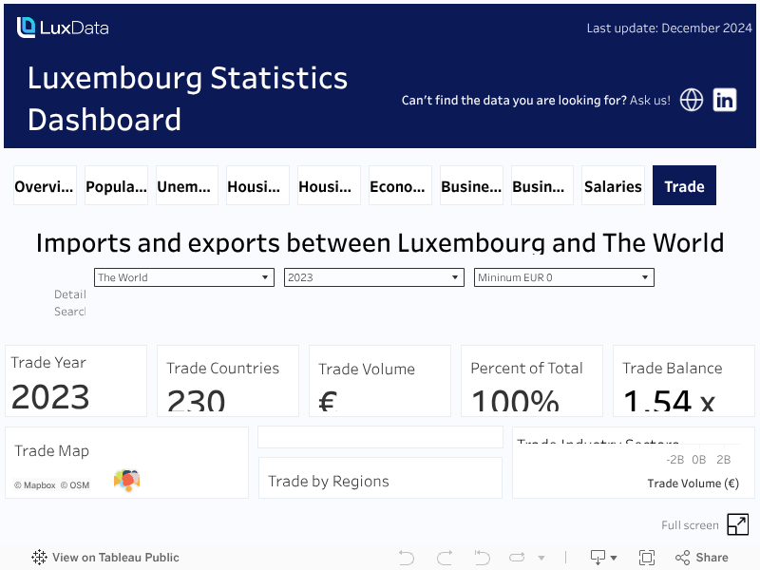The image size is (760, 570).
Task: Open the globe website icon
Action: [x=692, y=100]
